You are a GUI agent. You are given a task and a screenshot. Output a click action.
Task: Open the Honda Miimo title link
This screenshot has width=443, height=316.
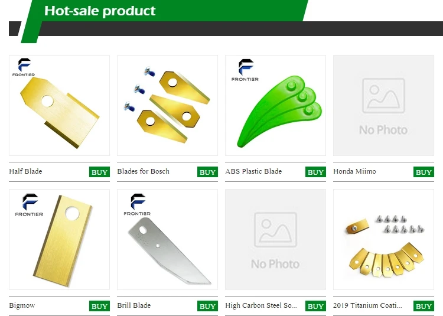(x=354, y=171)
